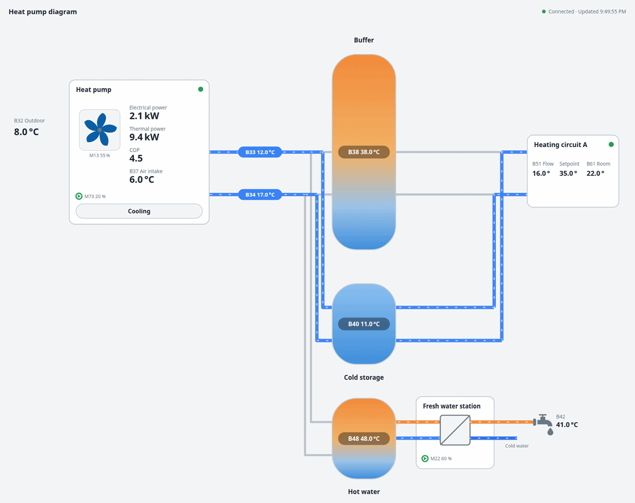This screenshot has height=503, width=635.
Task: Click the Cold storage label
Action: pos(364,377)
